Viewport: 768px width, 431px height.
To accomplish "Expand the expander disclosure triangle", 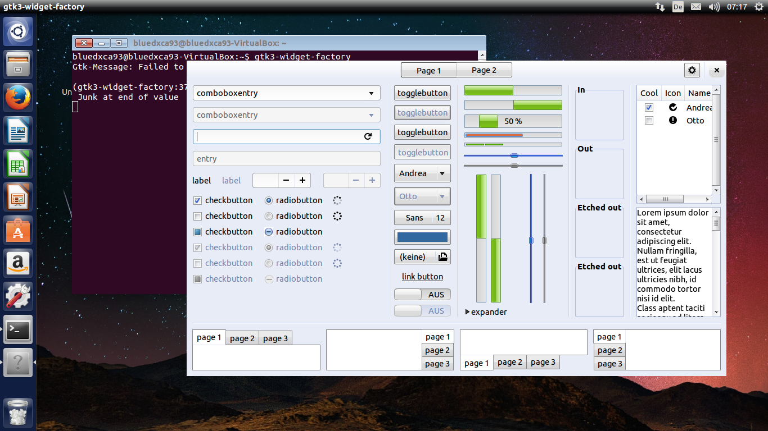I will tap(468, 312).
